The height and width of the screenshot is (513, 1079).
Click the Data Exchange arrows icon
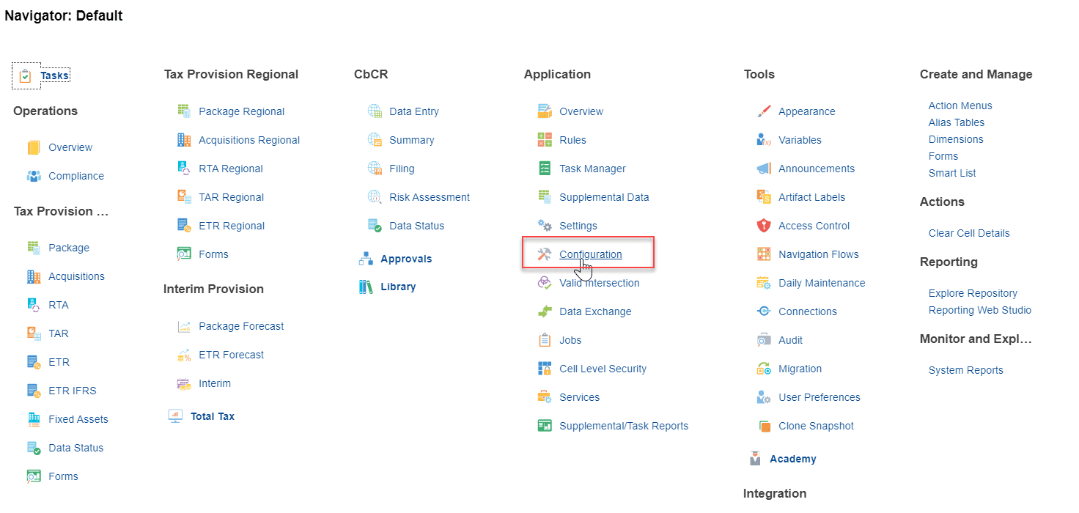tap(545, 311)
